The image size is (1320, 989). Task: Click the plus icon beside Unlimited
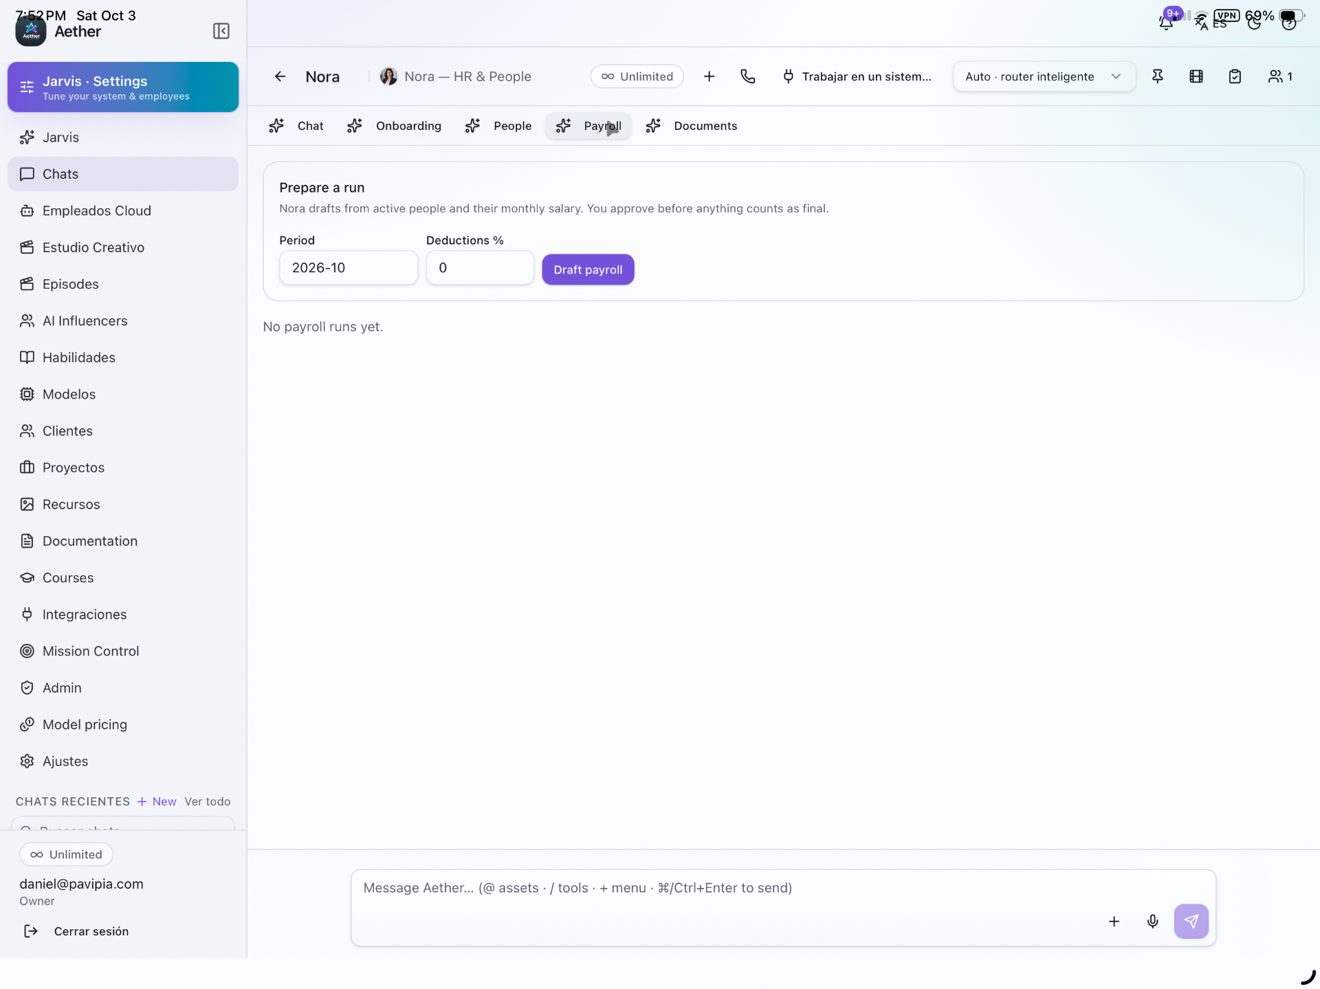(709, 76)
